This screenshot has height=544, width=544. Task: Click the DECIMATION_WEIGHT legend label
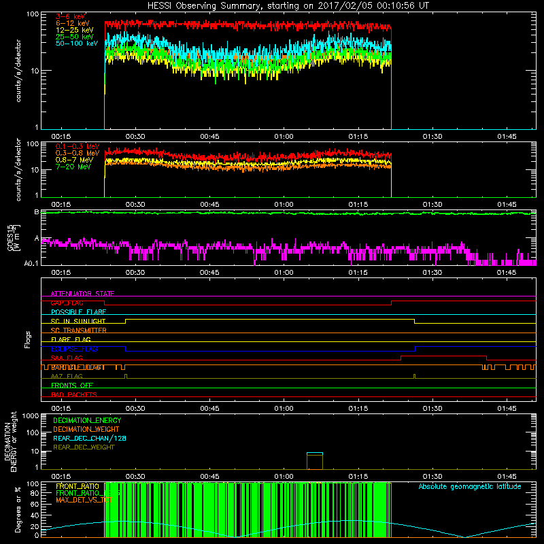pyautogui.click(x=86, y=429)
